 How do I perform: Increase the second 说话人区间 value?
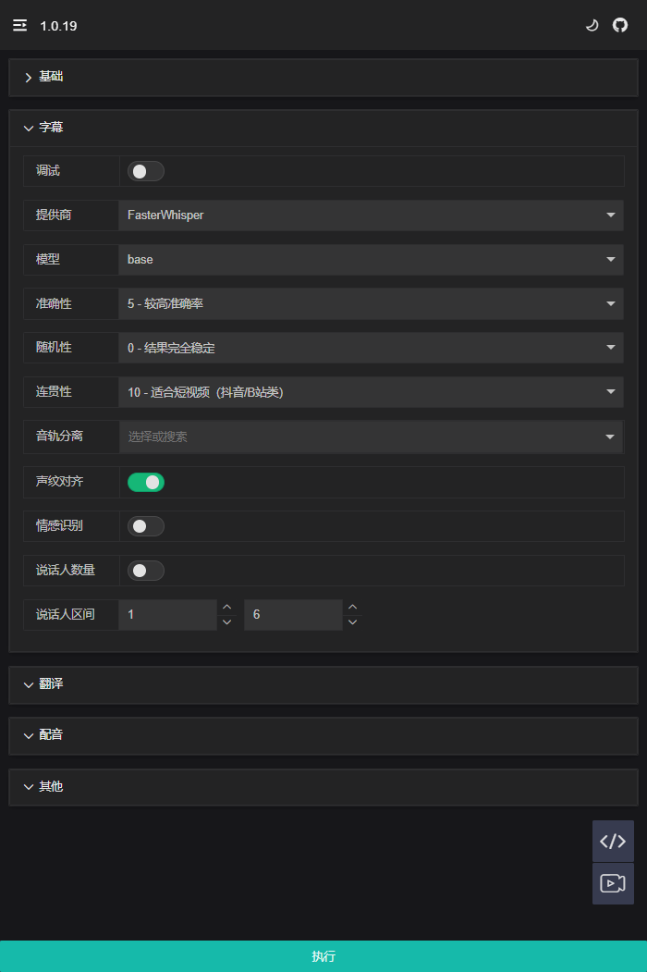(x=352, y=608)
